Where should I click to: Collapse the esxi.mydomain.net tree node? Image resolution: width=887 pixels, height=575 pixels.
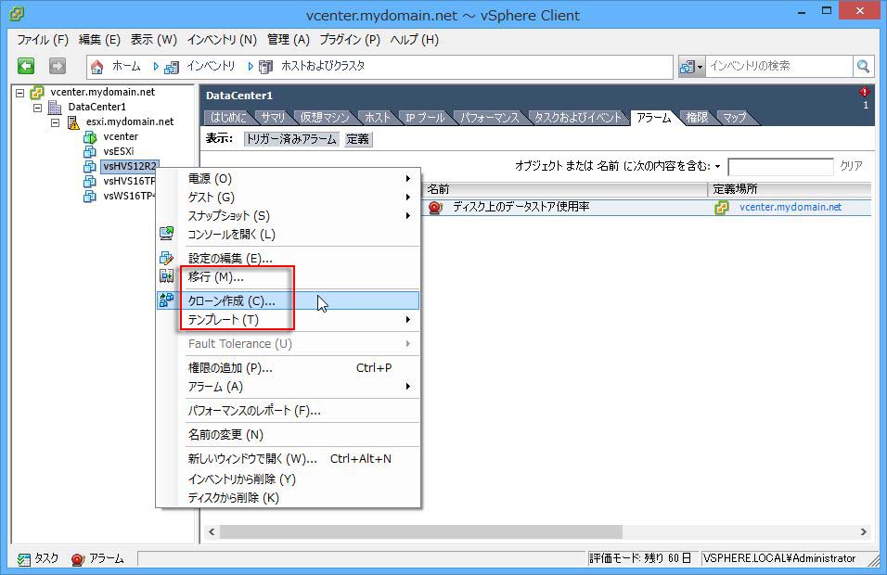coord(55,122)
